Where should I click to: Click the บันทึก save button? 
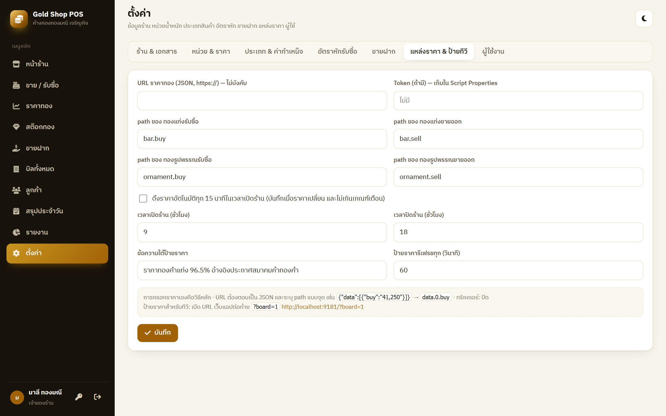pyautogui.click(x=158, y=333)
